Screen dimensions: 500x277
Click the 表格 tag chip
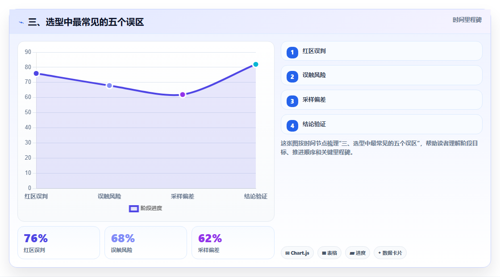click(329, 253)
